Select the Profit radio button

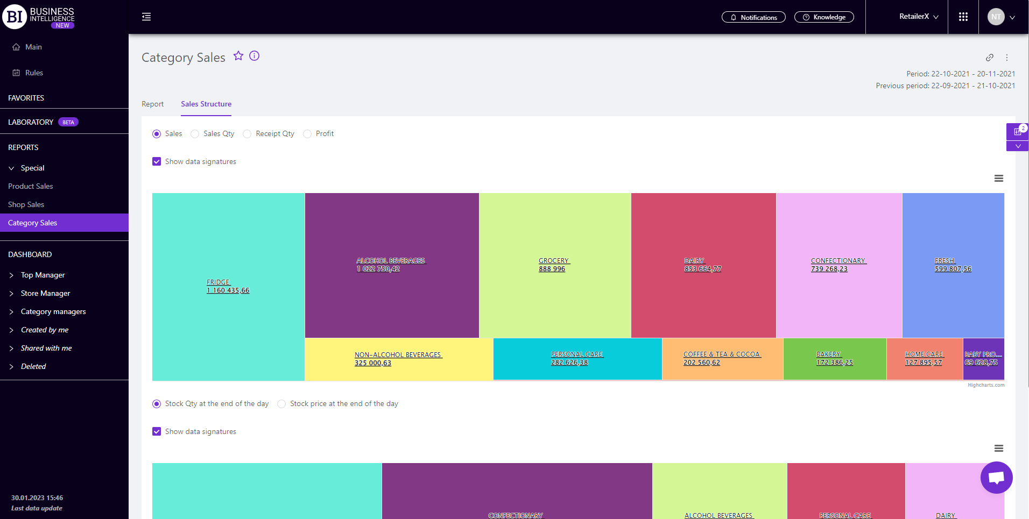pyautogui.click(x=307, y=134)
